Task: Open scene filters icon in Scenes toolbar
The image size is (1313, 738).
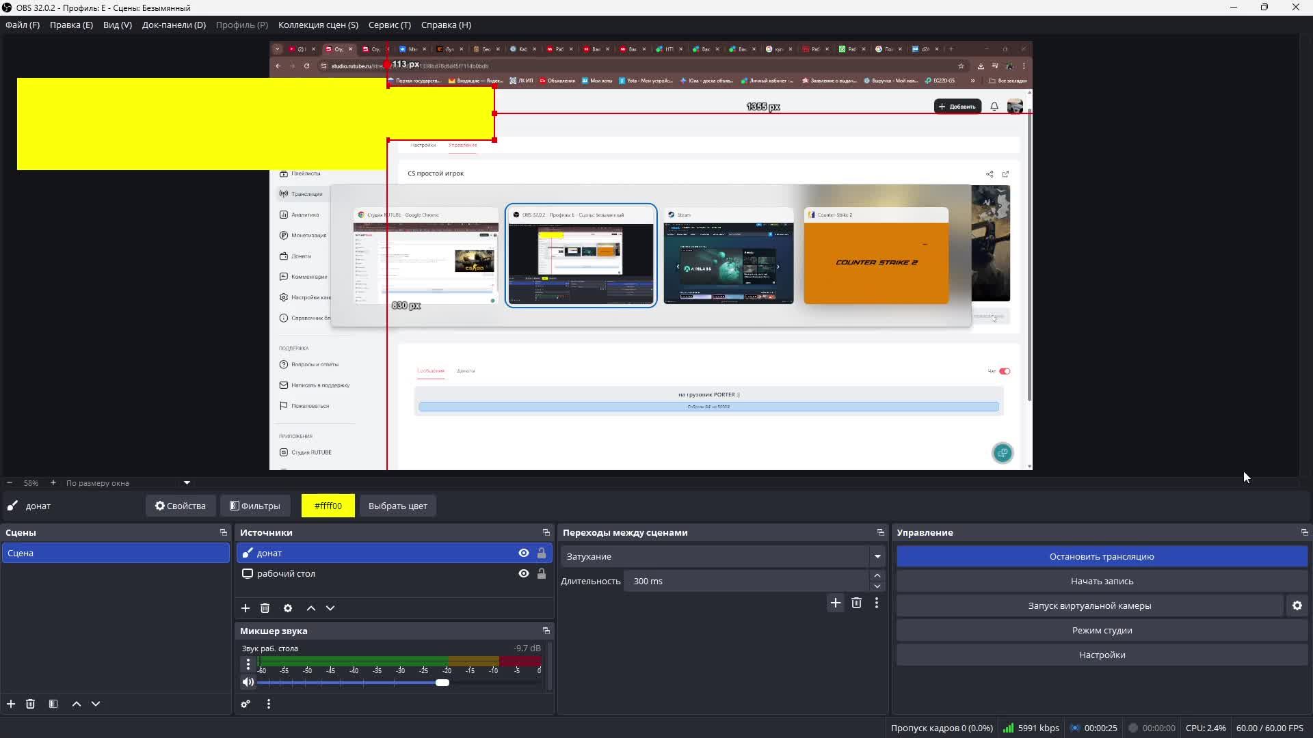Action: point(53,704)
